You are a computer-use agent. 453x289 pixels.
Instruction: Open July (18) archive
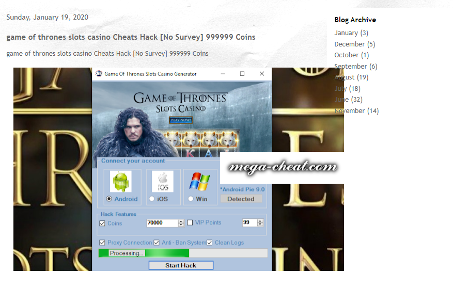(x=347, y=89)
